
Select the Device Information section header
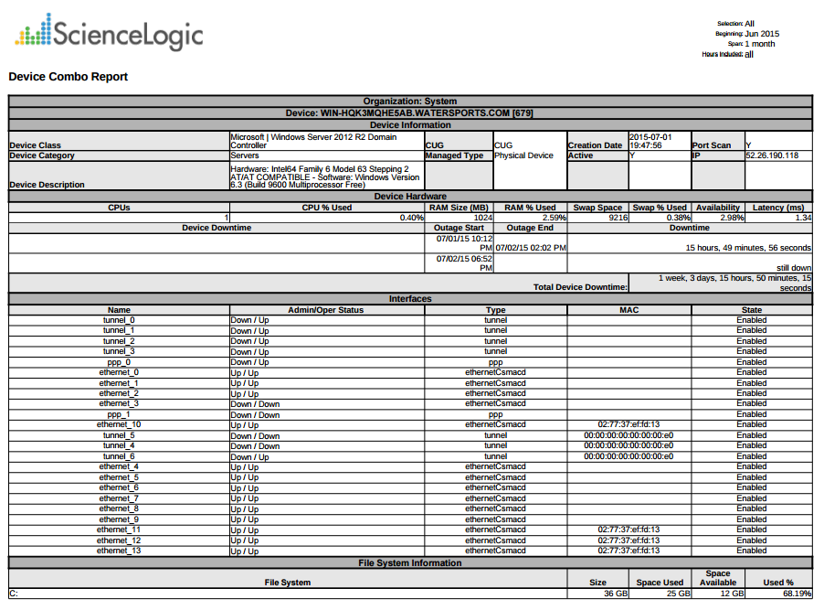point(410,125)
